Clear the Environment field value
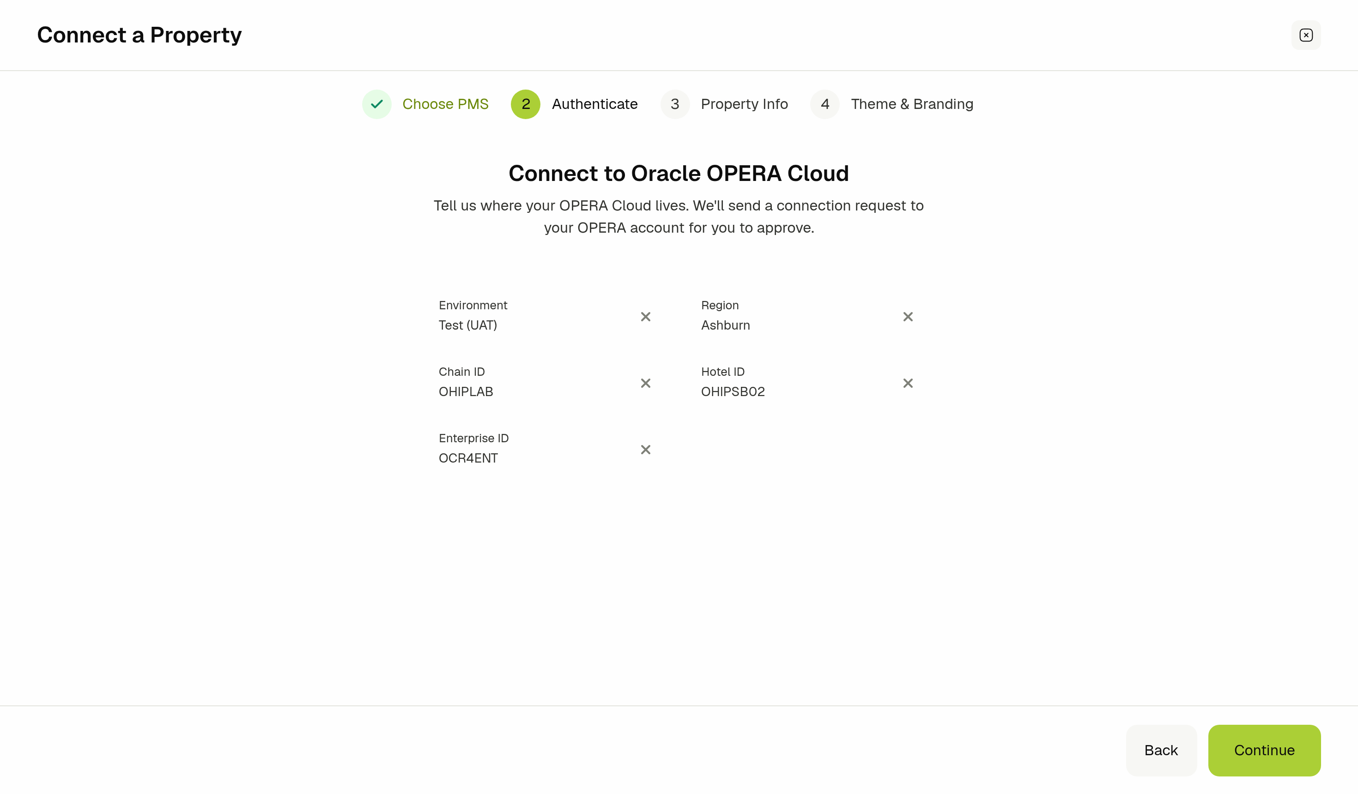The width and height of the screenshot is (1358, 794). [x=646, y=317]
